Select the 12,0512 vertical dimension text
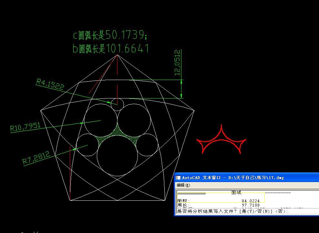 (x=177, y=62)
